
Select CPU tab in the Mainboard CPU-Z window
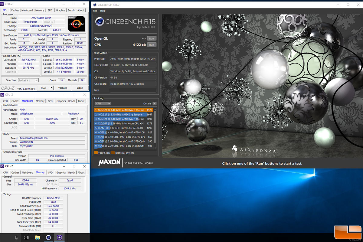point(5,101)
